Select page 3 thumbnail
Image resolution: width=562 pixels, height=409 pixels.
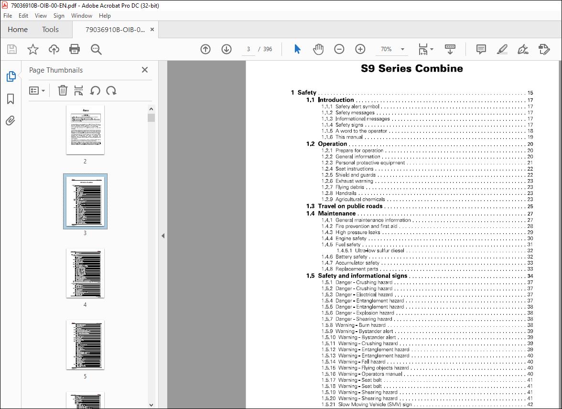[x=85, y=202]
